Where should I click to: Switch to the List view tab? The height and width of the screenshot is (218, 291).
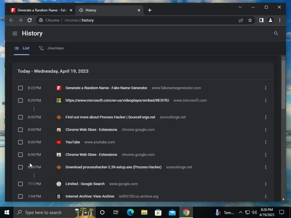pos(22,48)
